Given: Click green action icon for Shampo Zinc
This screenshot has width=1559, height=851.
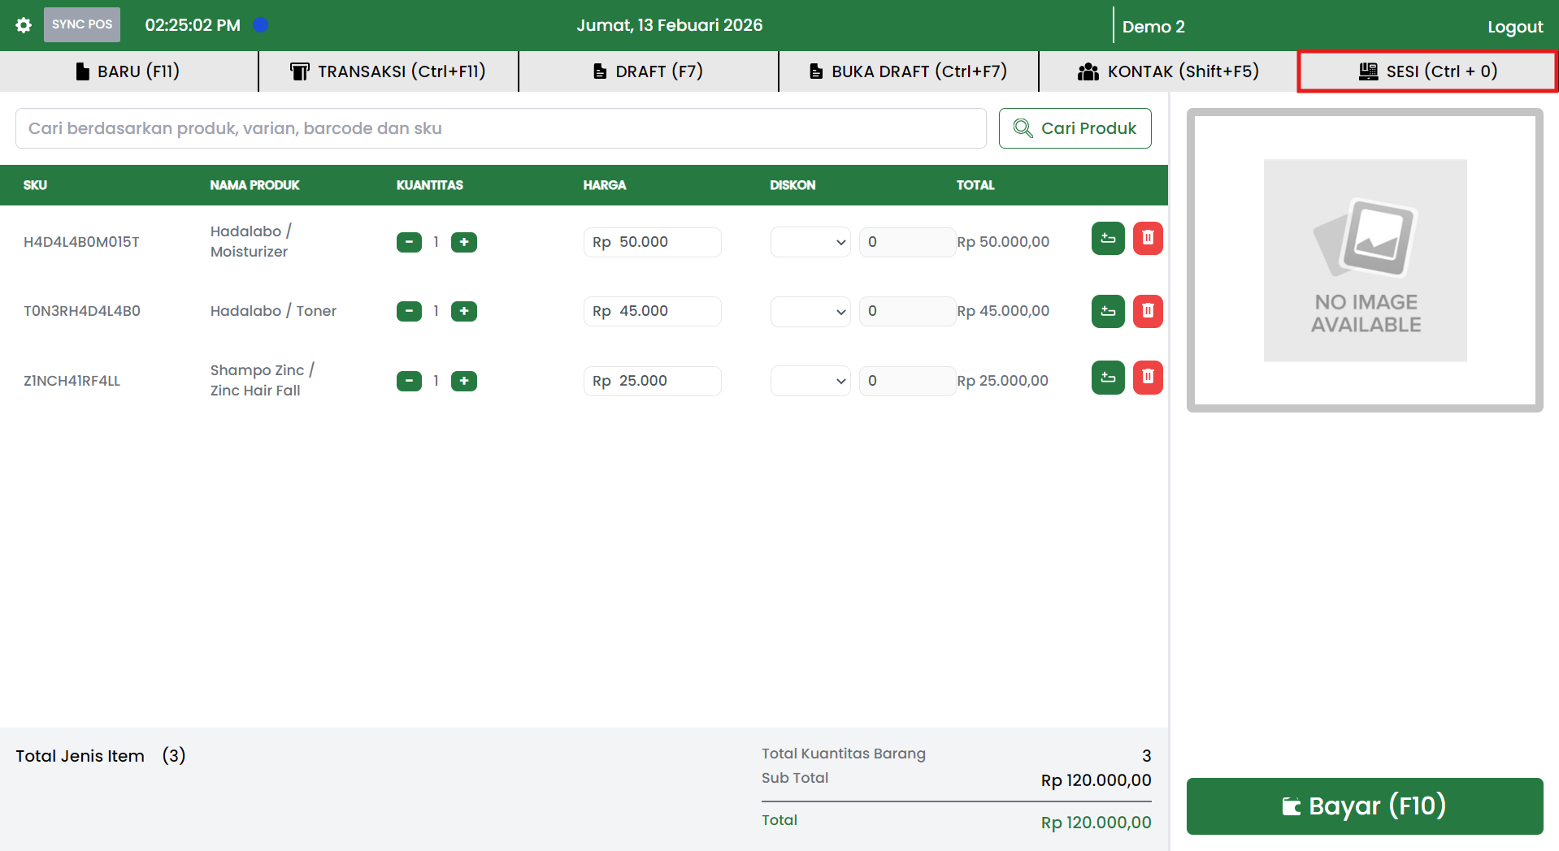Looking at the screenshot, I should click(x=1107, y=378).
